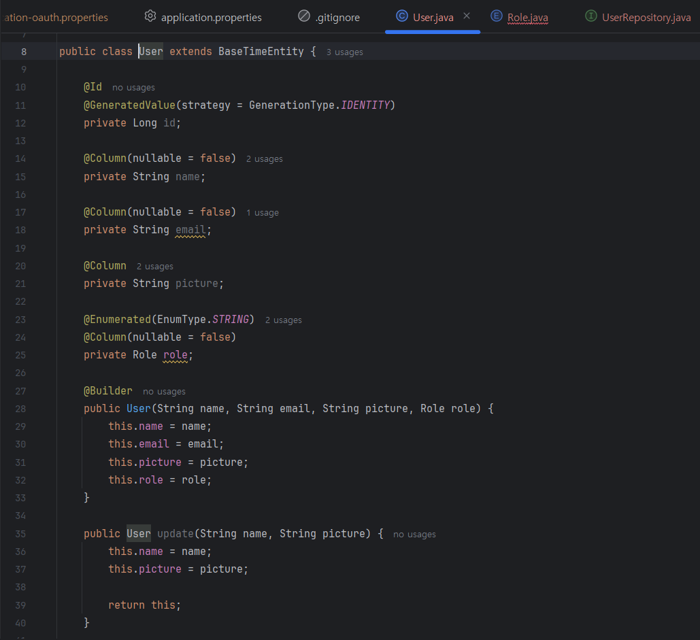Screen dimensions: 700x640
Task: Click line number 35 in the gutter
Action: click(x=20, y=534)
